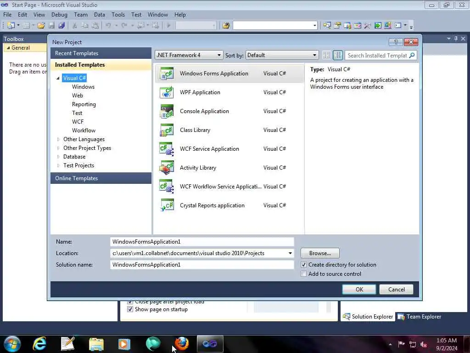Select the Console Application template
Image resolution: width=470 pixels, height=353 pixels.
tap(229, 111)
